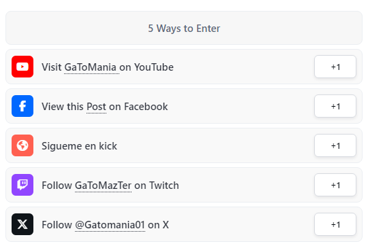
Task: Claim +1 for following on Twitch
Action: (x=335, y=185)
